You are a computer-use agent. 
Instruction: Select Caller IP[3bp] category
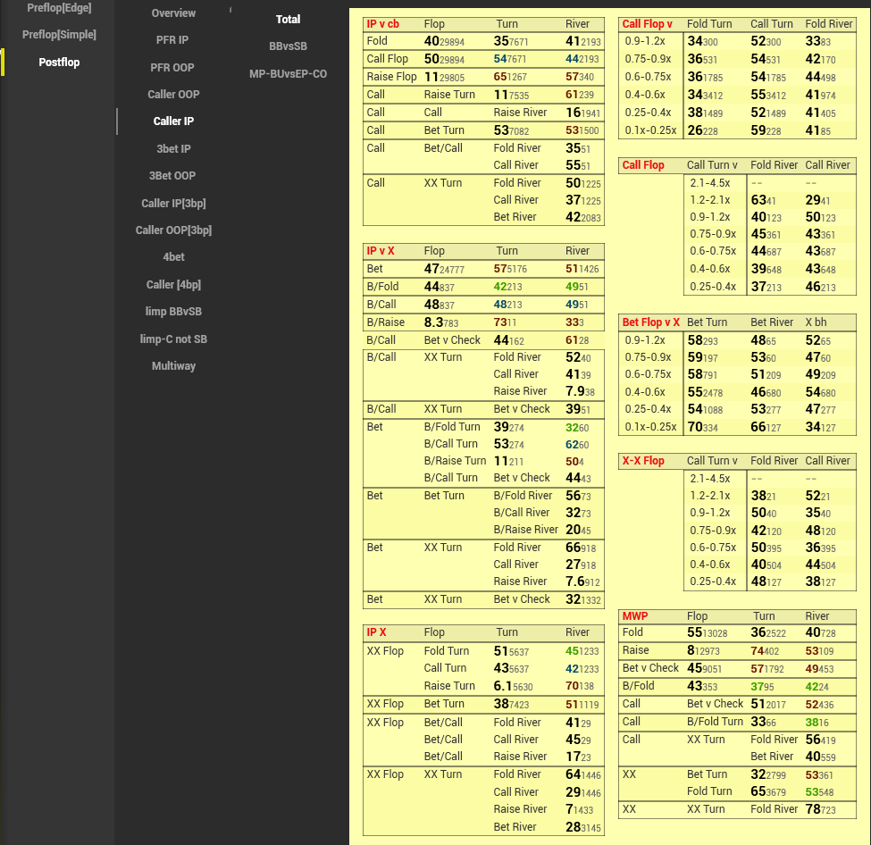click(173, 204)
